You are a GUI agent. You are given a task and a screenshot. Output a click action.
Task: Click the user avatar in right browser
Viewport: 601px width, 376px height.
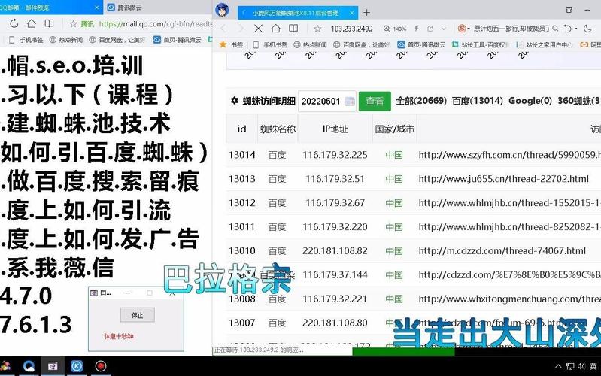click(x=222, y=9)
